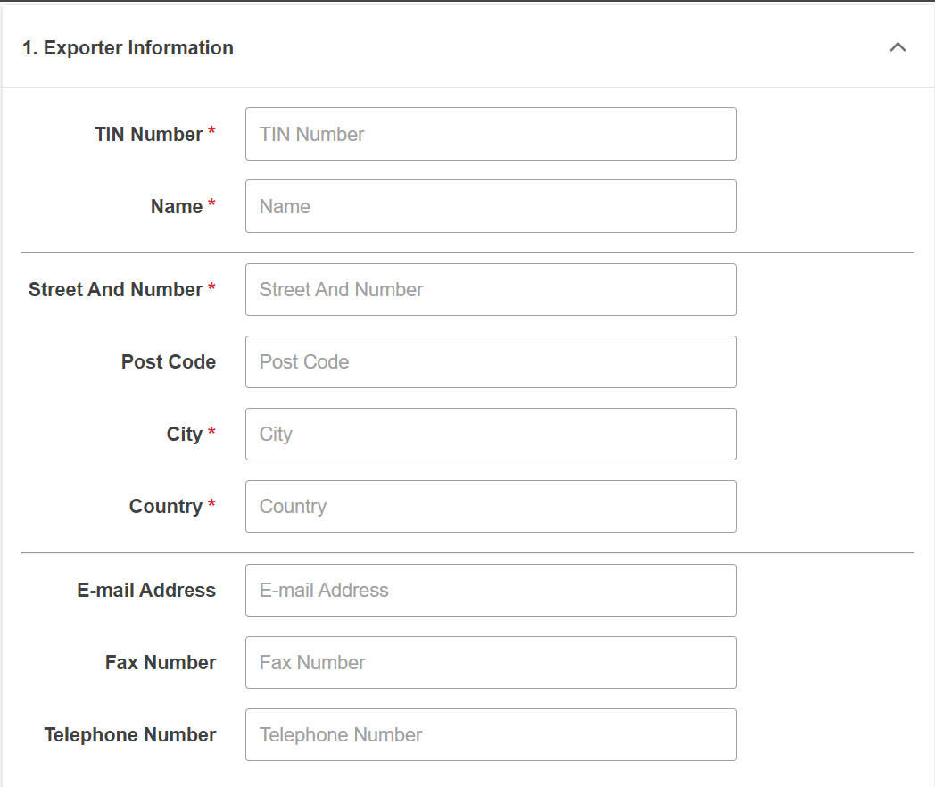Open the Country input field
Viewport: 935px width, 787px height.
[491, 506]
